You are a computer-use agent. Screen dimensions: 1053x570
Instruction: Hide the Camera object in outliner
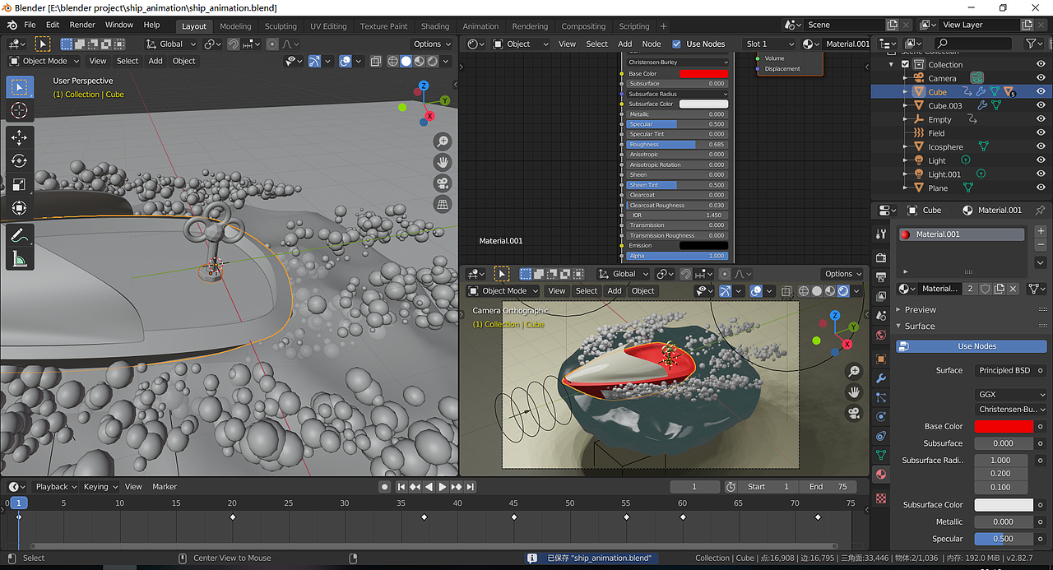coord(1041,78)
